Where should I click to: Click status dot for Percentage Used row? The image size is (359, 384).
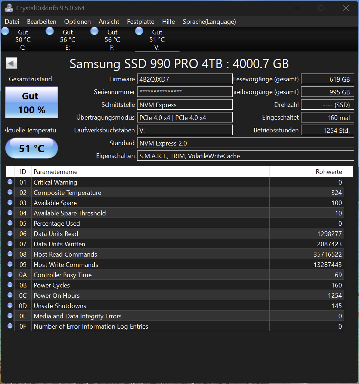click(10, 223)
